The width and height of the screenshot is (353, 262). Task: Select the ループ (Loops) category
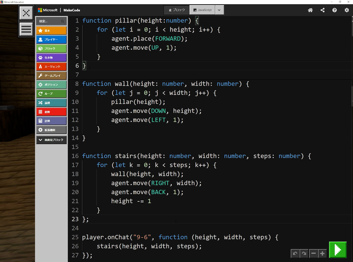[x=51, y=94]
